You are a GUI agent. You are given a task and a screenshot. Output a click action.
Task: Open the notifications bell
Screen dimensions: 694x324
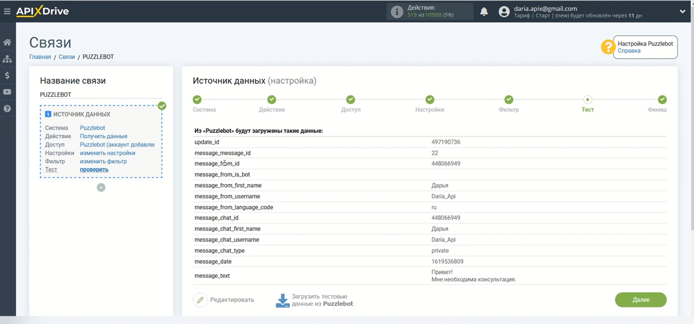click(484, 12)
